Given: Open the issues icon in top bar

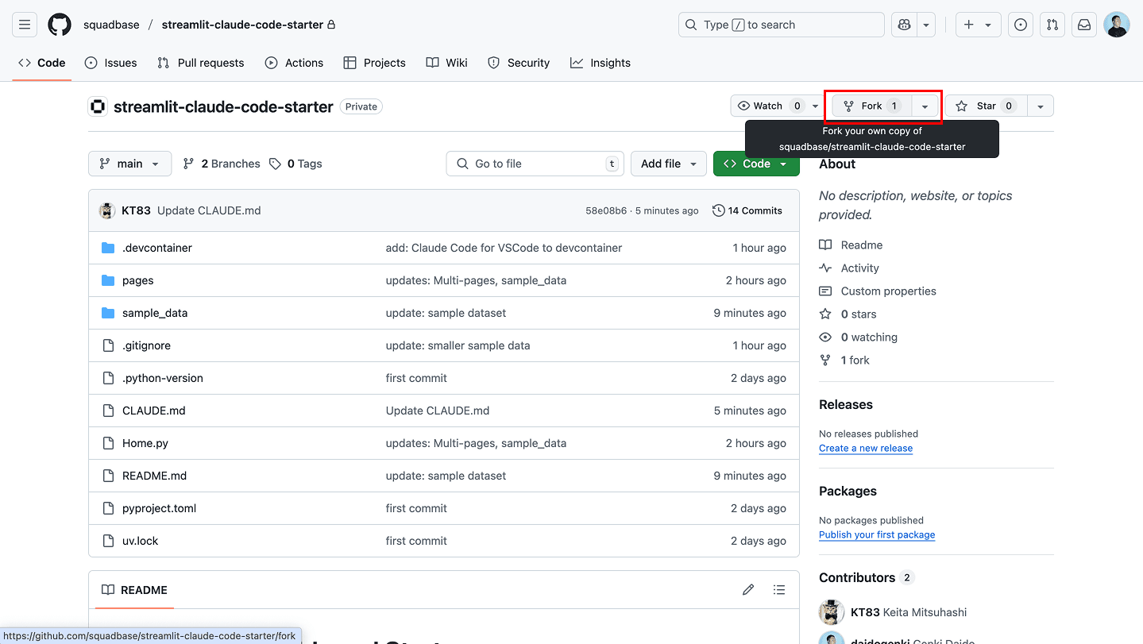Looking at the screenshot, I should pos(1020,25).
